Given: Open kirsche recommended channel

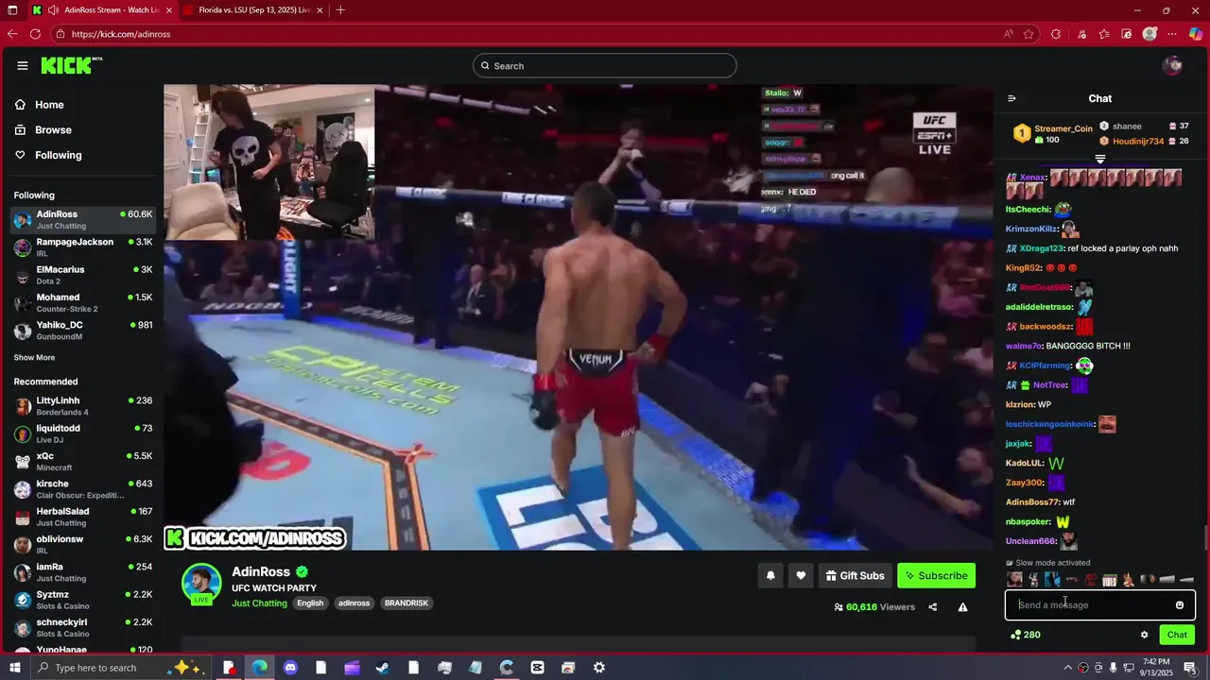Looking at the screenshot, I should (83, 489).
